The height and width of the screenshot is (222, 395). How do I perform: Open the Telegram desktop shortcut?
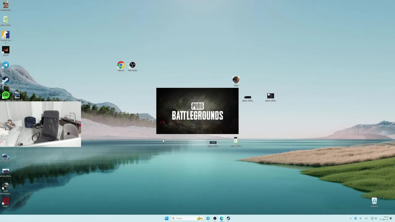point(6,66)
